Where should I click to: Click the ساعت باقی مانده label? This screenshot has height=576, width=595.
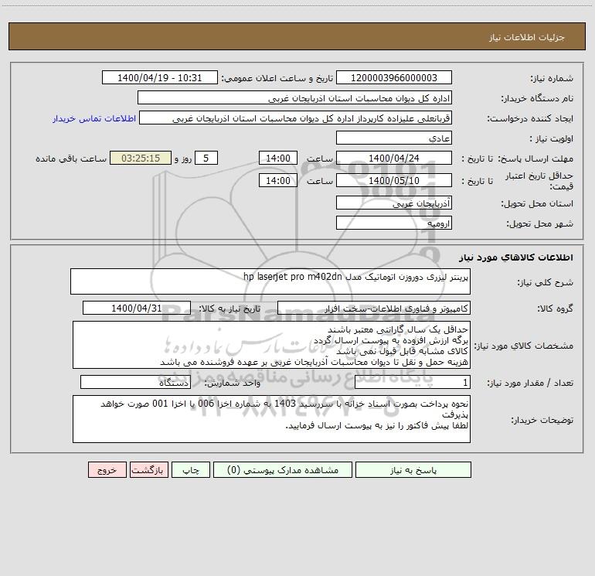(71, 158)
